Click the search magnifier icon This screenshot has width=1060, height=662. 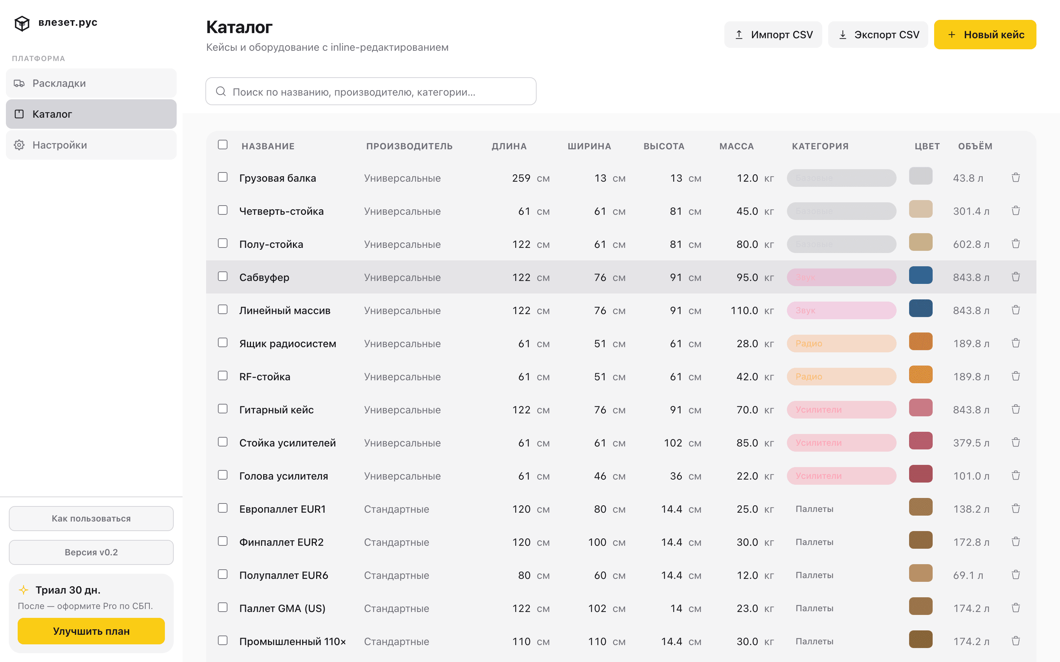pos(221,91)
